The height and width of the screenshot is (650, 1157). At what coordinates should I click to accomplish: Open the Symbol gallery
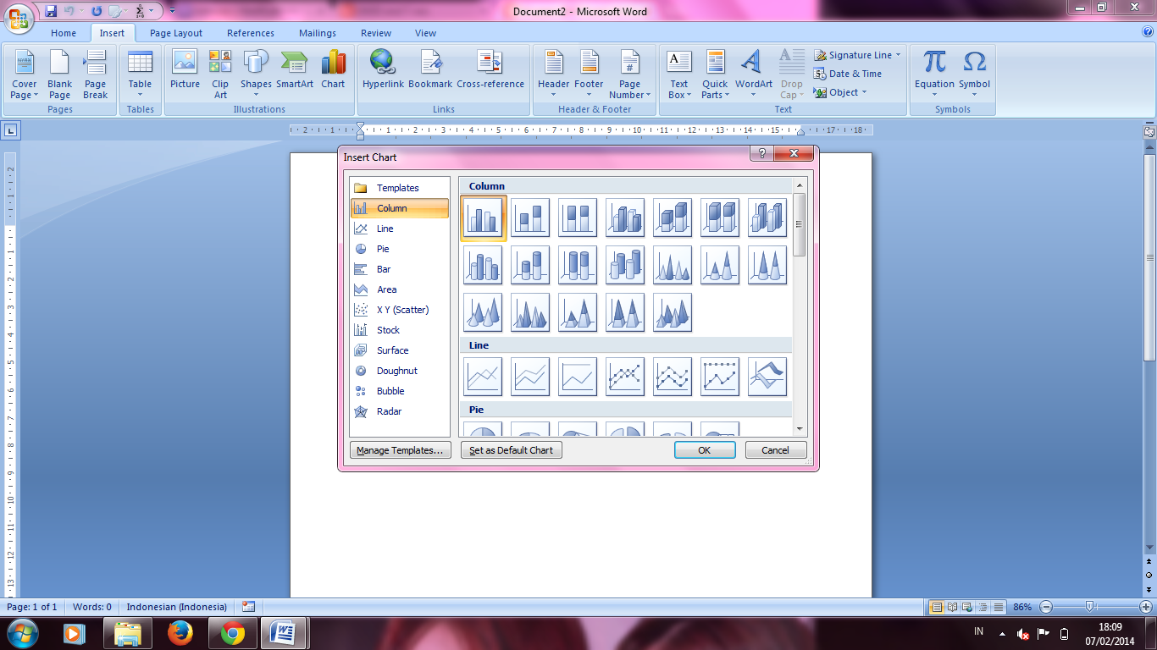point(974,74)
